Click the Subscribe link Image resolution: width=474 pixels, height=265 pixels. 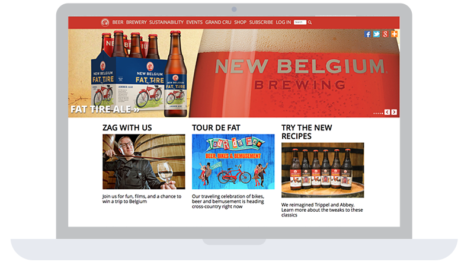tap(261, 23)
